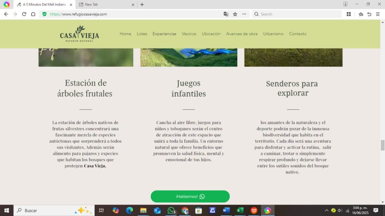Screen dimensions: 385x216
Task: Click the green ¡Hablemos! WhatsApp button
Action: coord(190,197)
